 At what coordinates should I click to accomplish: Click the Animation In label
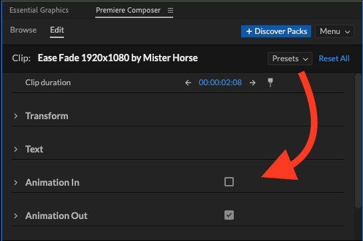pos(53,182)
